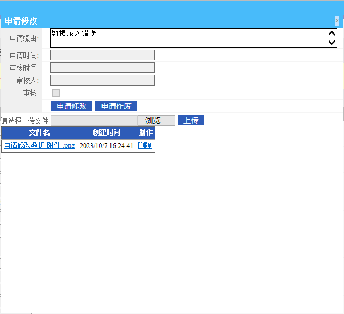The image size is (344, 314).
Task: Toggle the 审核 checkbox
Action: pos(56,93)
